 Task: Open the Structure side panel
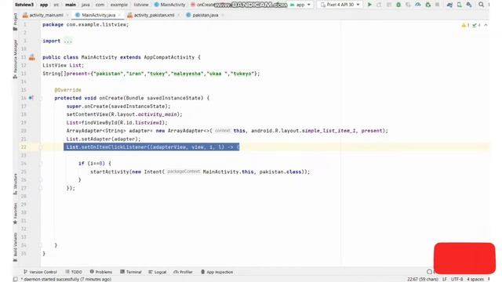point(15,184)
